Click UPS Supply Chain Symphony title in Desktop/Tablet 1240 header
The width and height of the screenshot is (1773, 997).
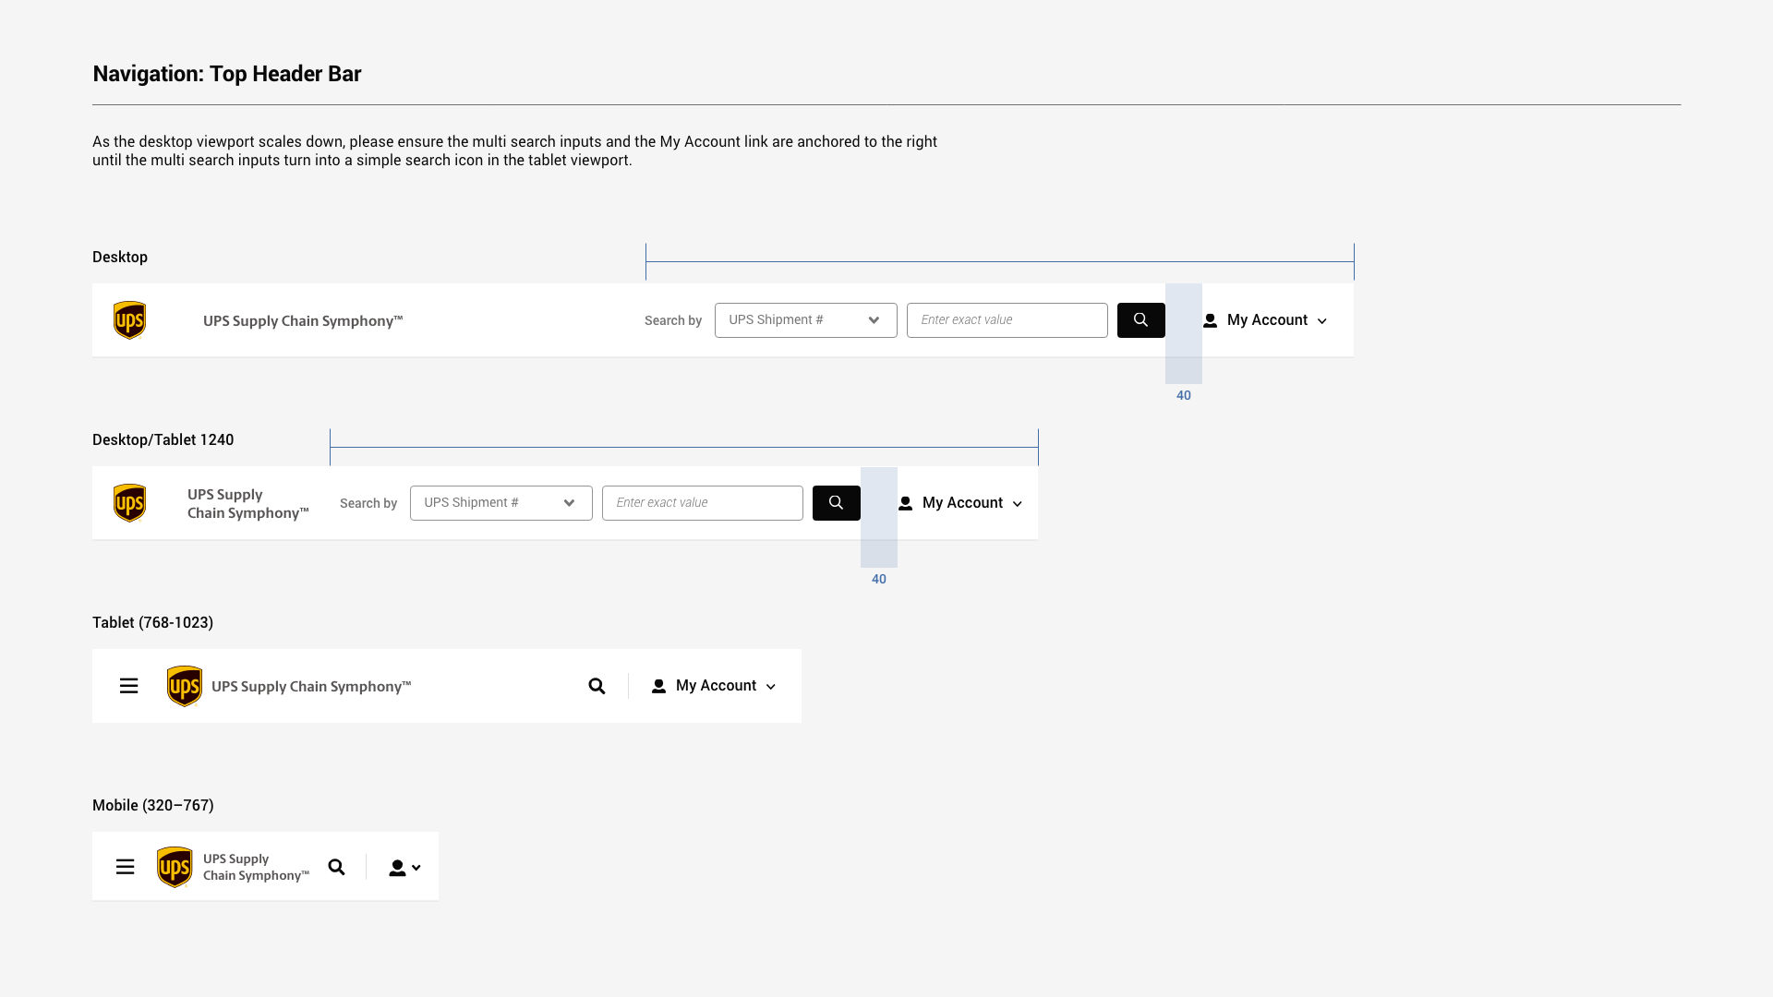point(248,504)
